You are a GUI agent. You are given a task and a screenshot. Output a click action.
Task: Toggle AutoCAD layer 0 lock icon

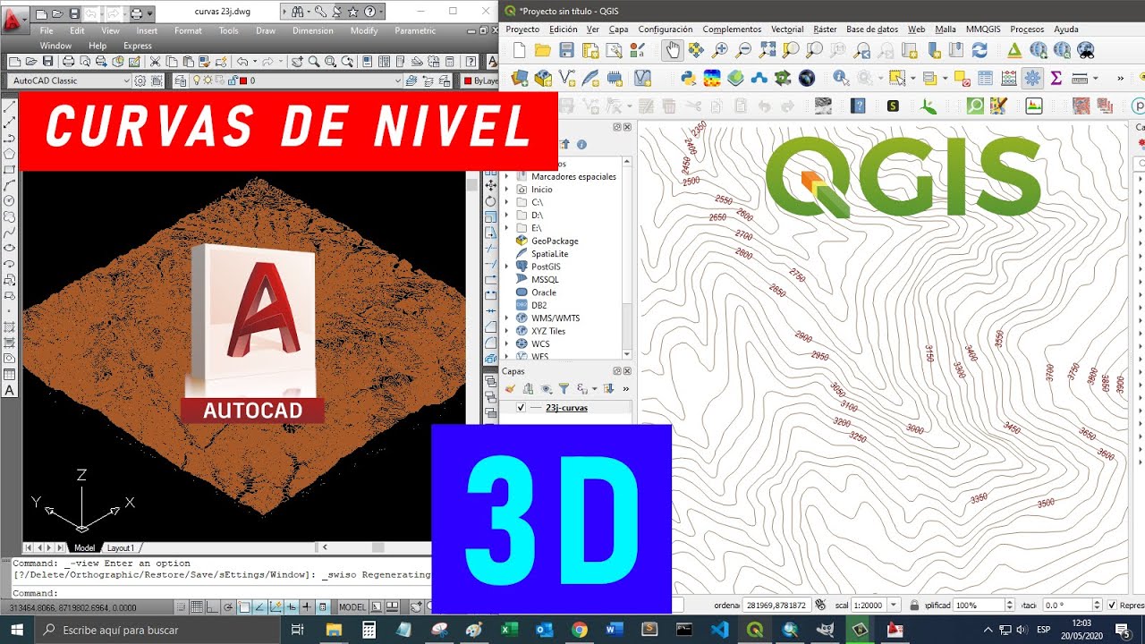point(232,80)
